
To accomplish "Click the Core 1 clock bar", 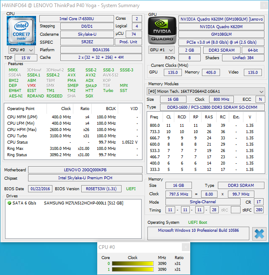I will click(133, 270).
